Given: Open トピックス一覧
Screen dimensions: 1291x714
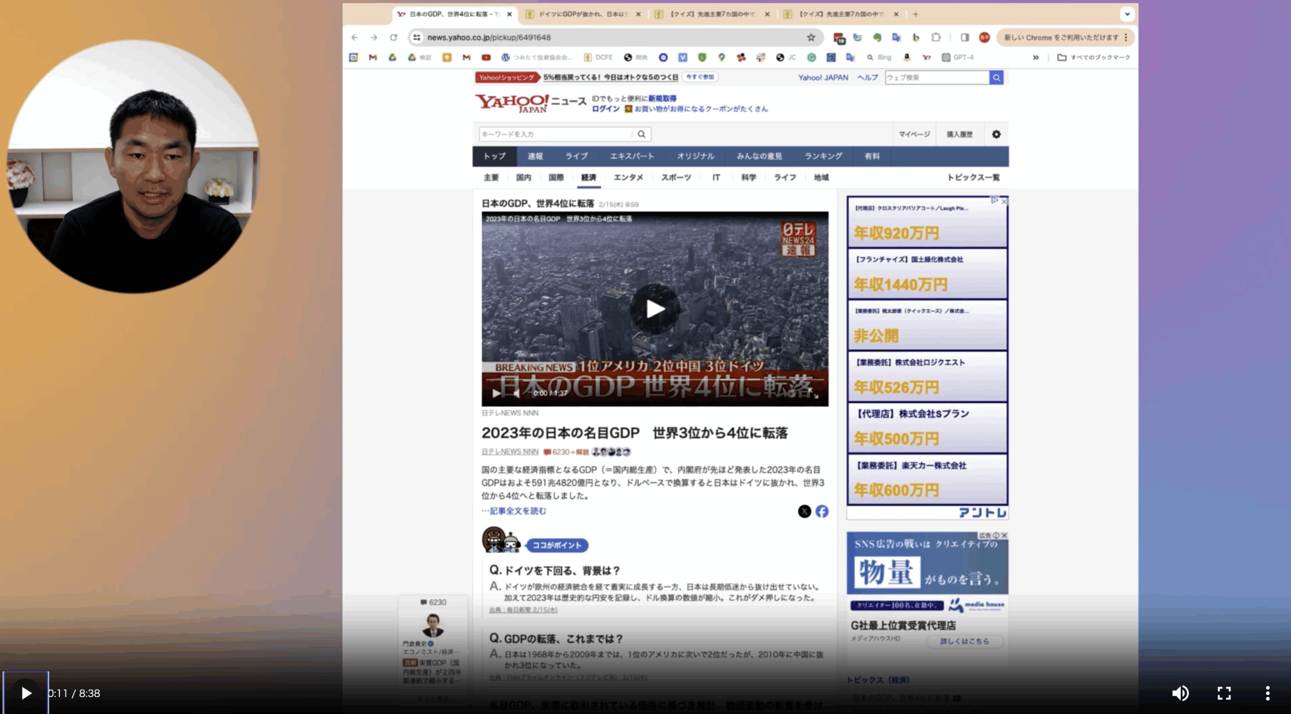Looking at the screenshot, I should [973, 177].
